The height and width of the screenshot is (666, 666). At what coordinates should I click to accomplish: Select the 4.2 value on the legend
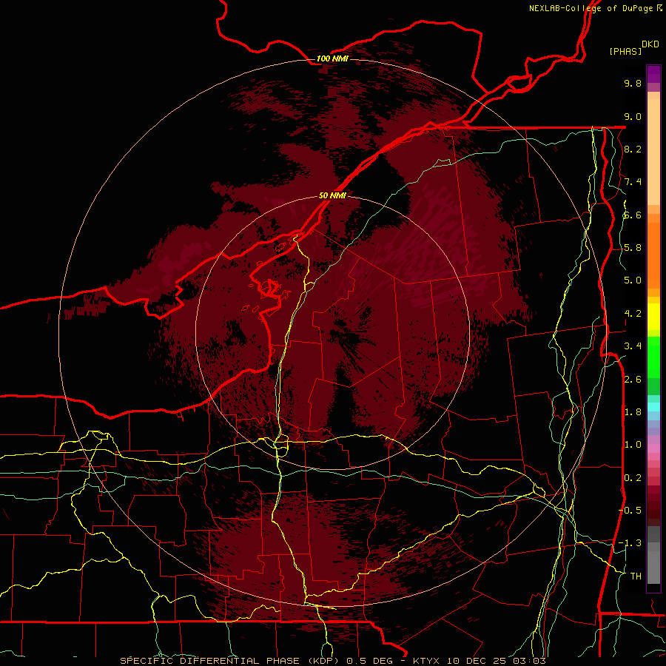point(633,314)
